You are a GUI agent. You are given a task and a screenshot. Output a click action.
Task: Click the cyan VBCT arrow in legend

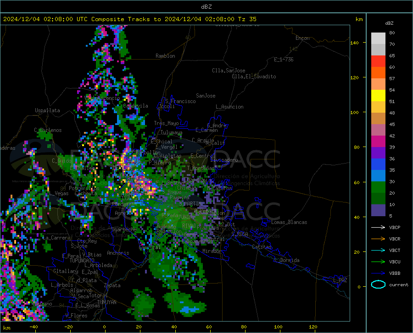(x=378, y=250)
